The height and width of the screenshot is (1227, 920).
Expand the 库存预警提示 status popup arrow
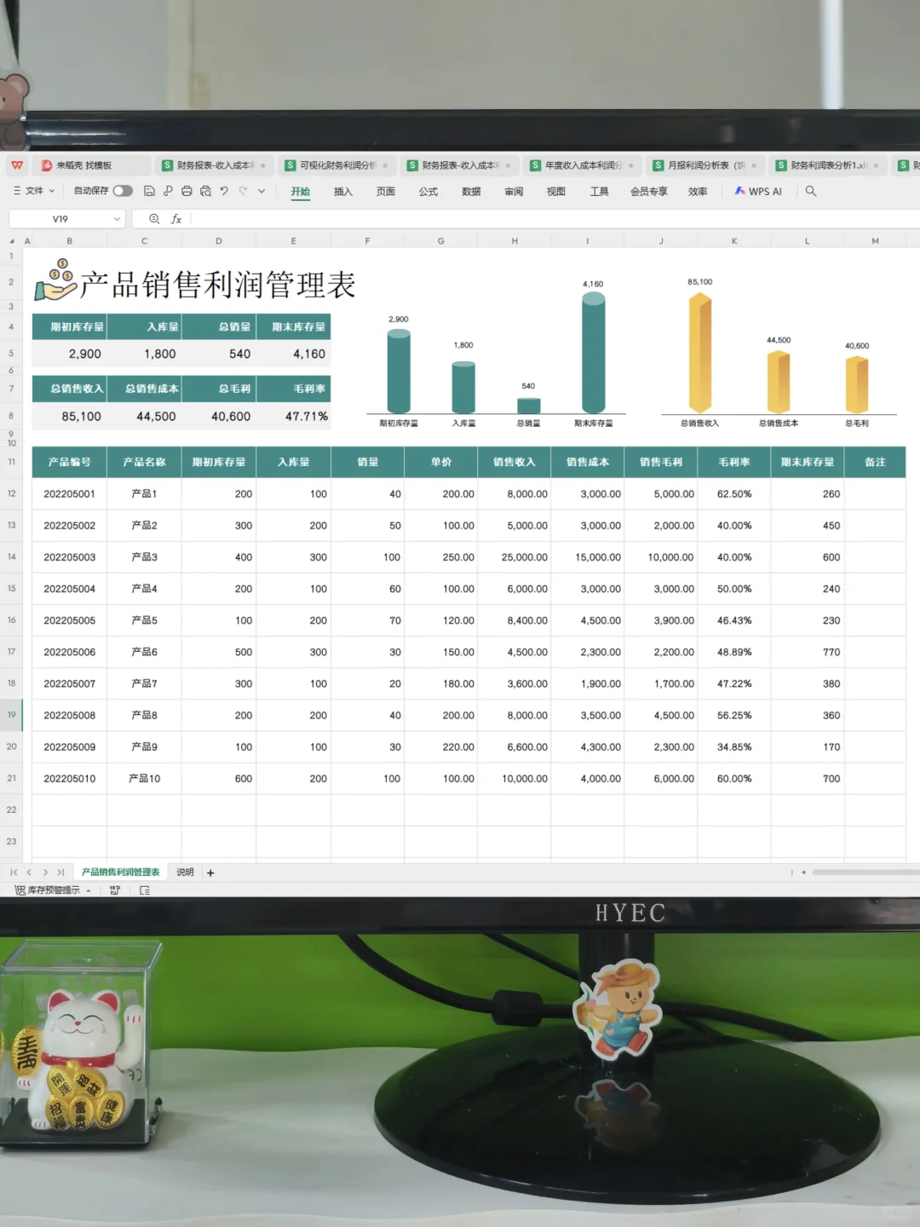point(89,890)
